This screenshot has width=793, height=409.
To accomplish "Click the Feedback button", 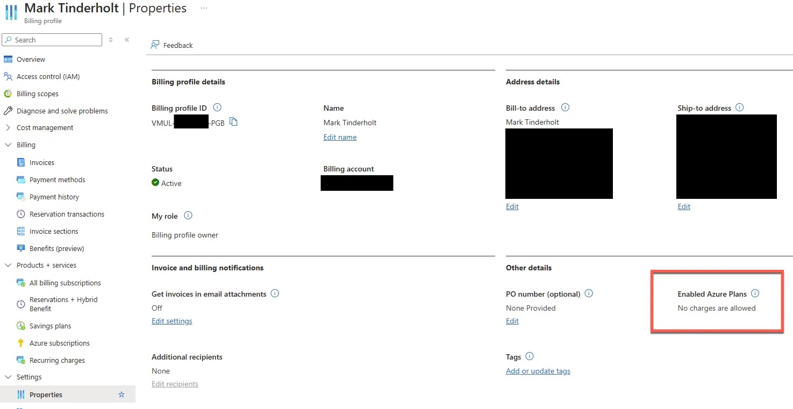I will coord(172,45).
